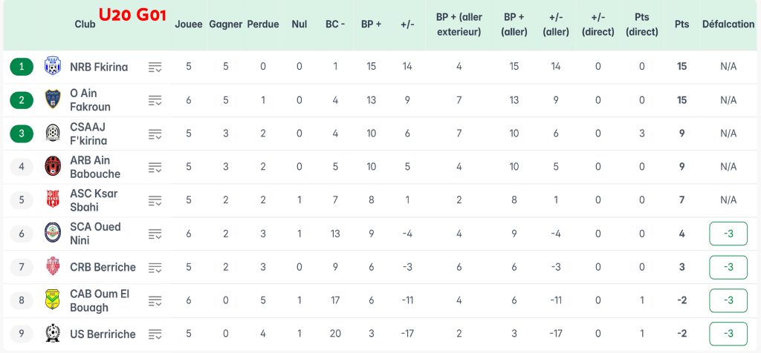Click the CSAAJ F'kirina club logo

click(53, 133)
